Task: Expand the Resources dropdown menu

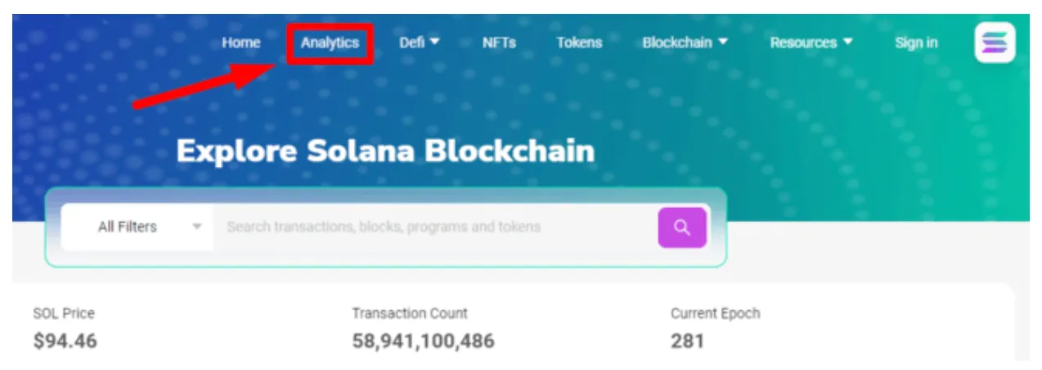Action: coord(811,43)
